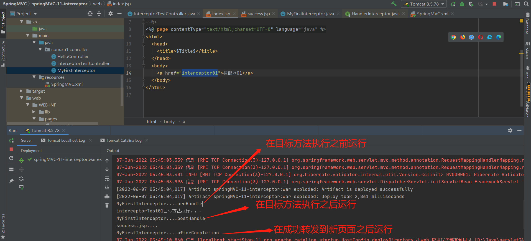This screenshot has height=241, width=531.
Task: Open in Internet Explorer browser icon
Action: (489, 37)
